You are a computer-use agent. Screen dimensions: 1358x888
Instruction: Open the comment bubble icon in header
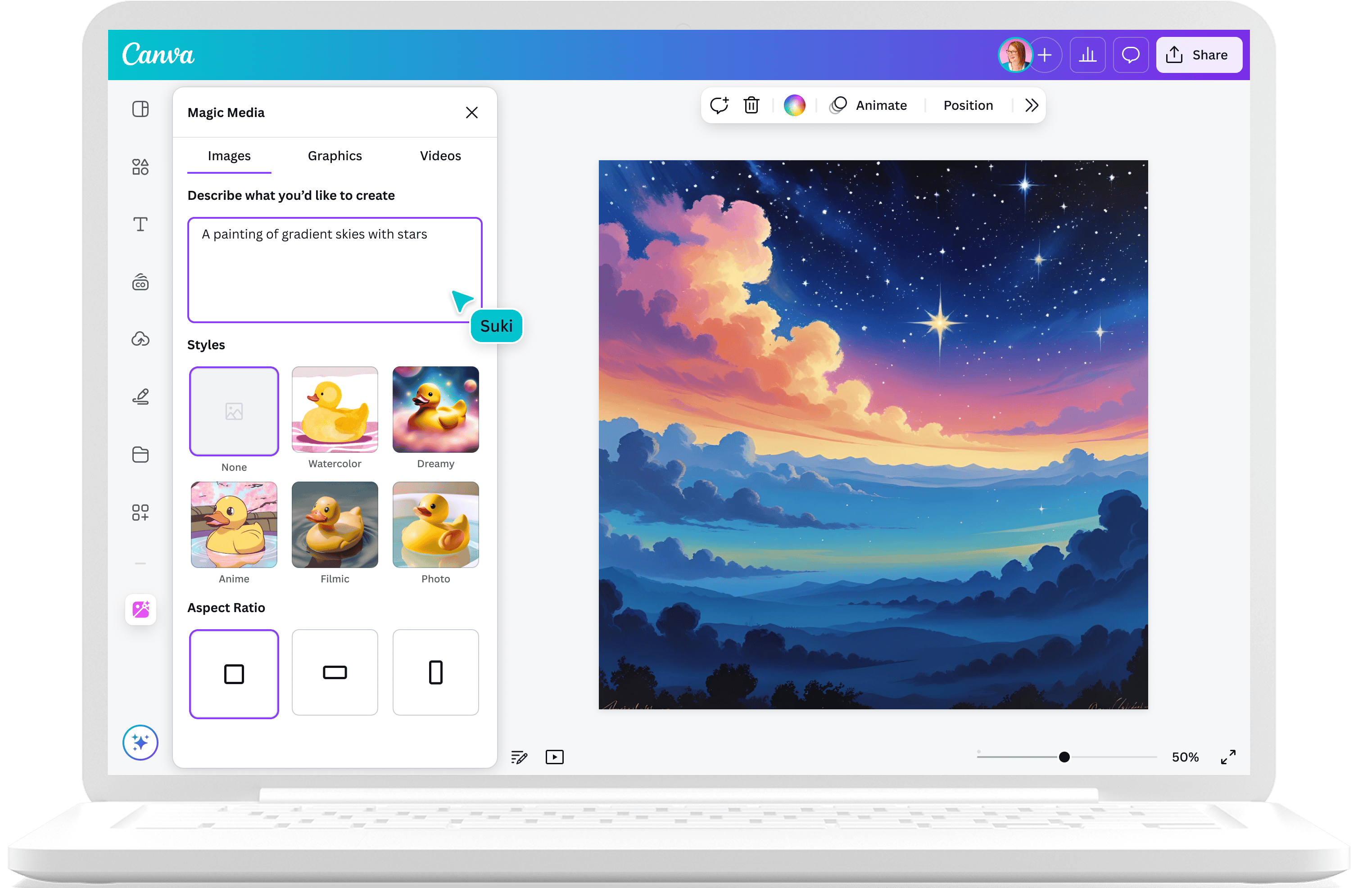click(1130, 55)
